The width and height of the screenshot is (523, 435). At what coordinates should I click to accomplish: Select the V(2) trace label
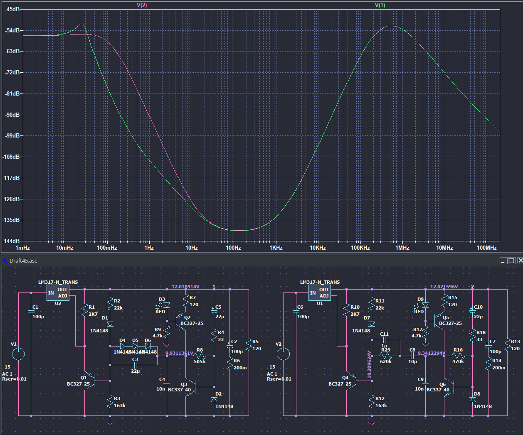[x=142, y=5]
